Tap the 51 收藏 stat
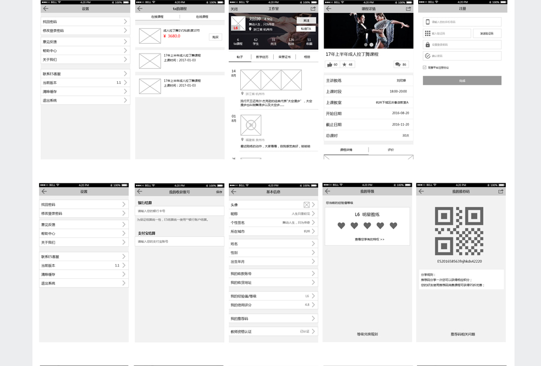 pyautogui.click(x=309, y=42)
